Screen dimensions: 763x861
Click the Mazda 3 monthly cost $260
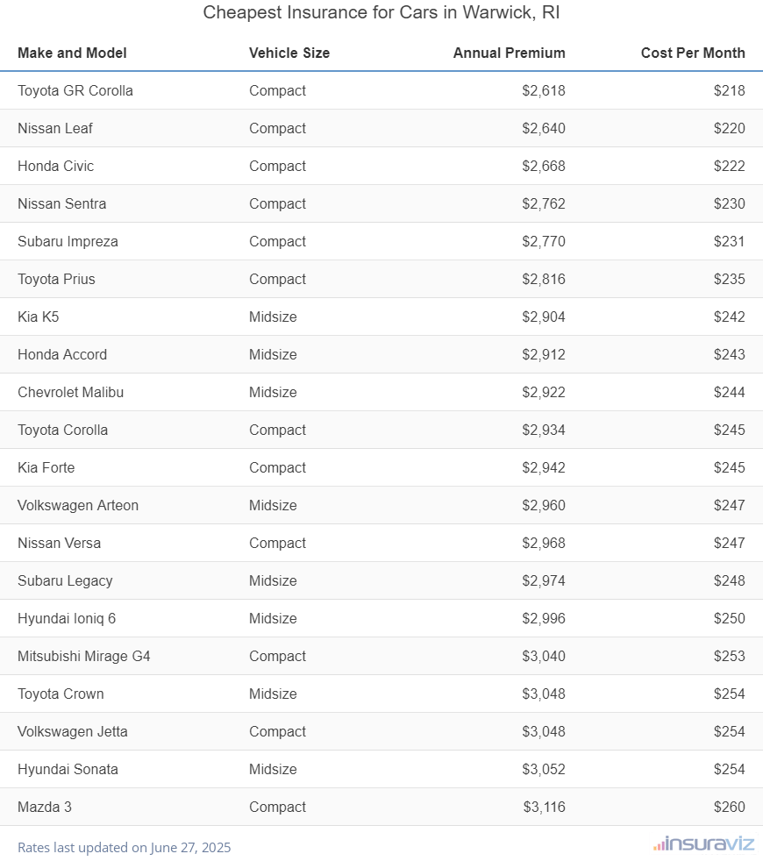click(729, 807)
